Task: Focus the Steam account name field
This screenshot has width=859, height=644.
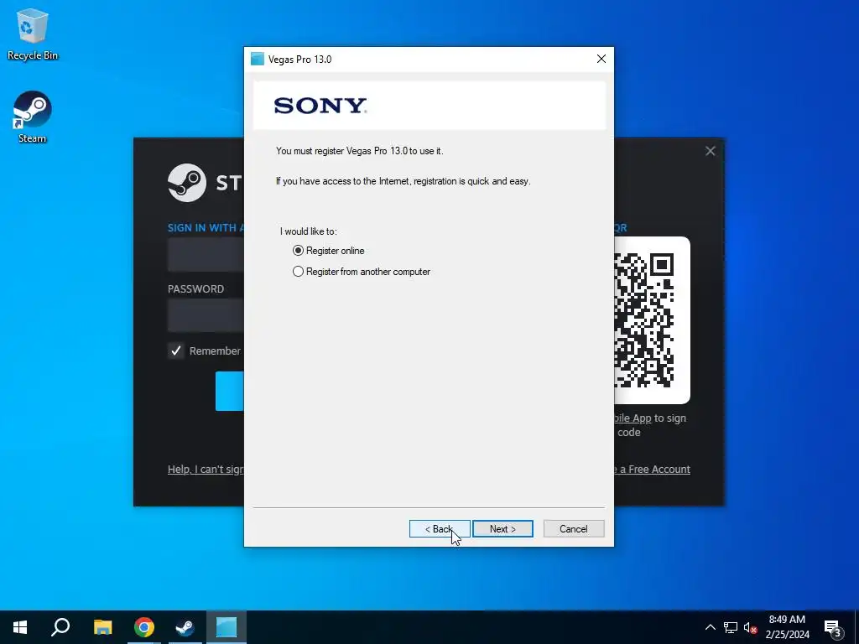Action: [x=206, y=255]
